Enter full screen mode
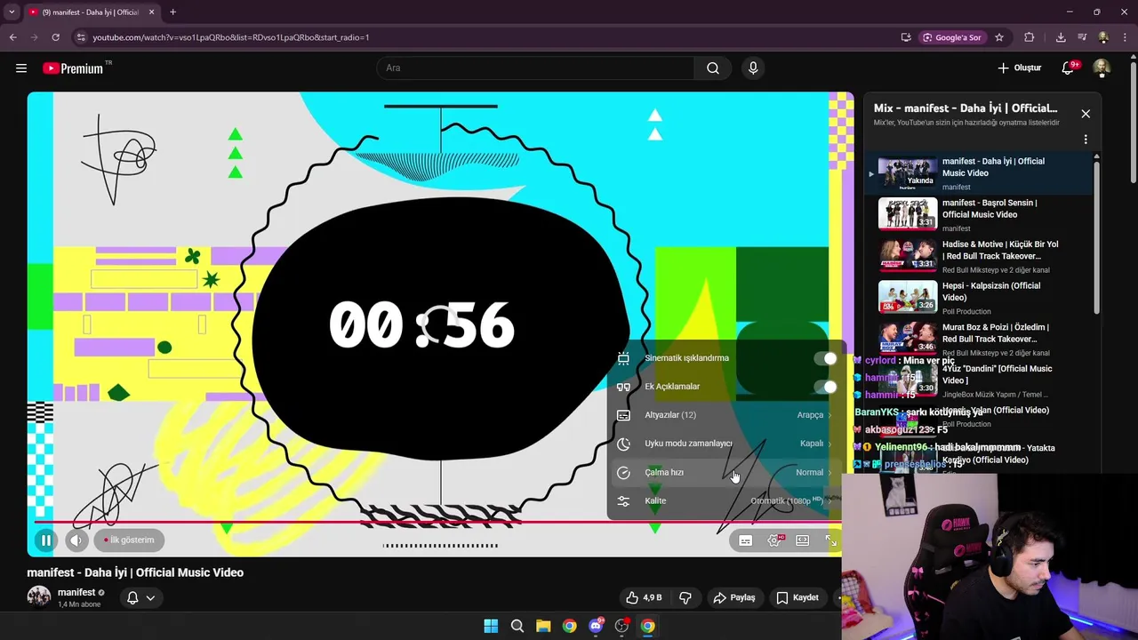 (x=830, y=540)
